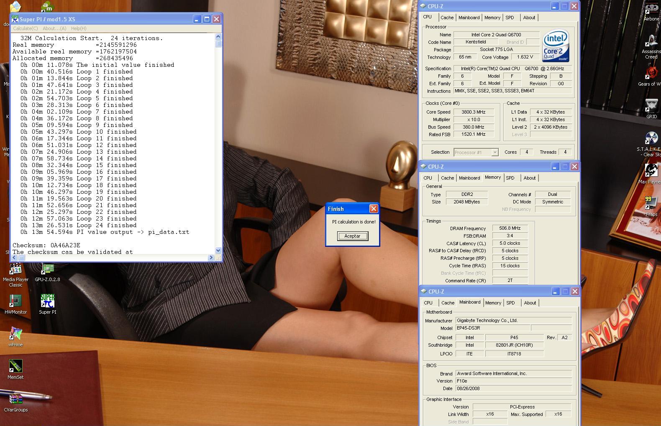Screen dimensions: 661x426
Task: Click Checksum: 0A46A23E line in log
Action: [x=46, y=245]
